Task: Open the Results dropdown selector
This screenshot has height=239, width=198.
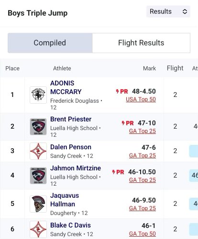Action: tap(168, 12)
